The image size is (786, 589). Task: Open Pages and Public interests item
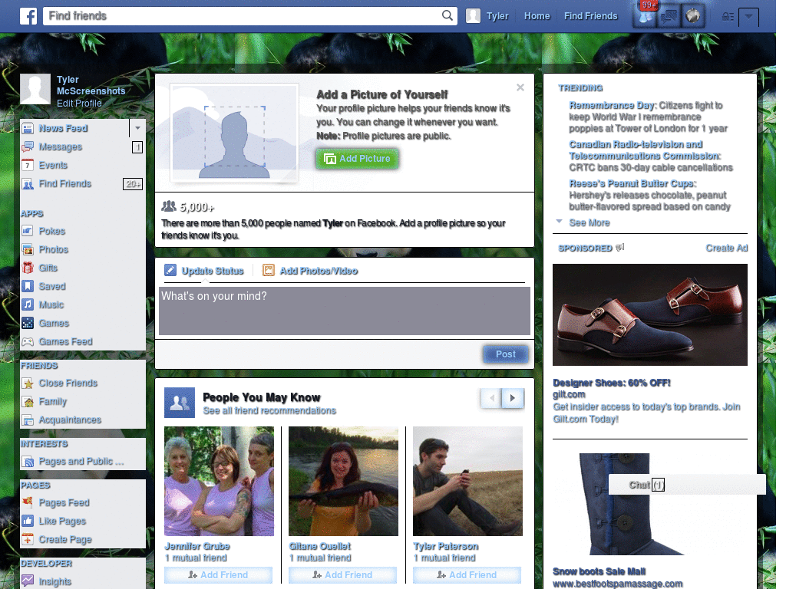tap(81, 461)
